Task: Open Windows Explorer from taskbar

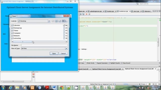Action: point(17,88)
